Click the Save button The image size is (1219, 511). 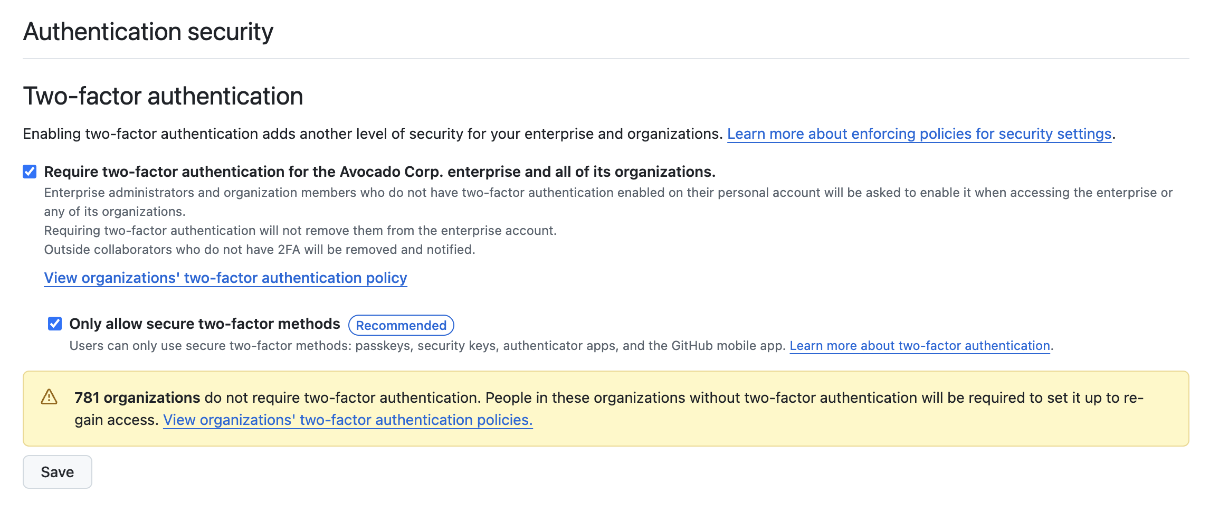(x=58, y=472)
